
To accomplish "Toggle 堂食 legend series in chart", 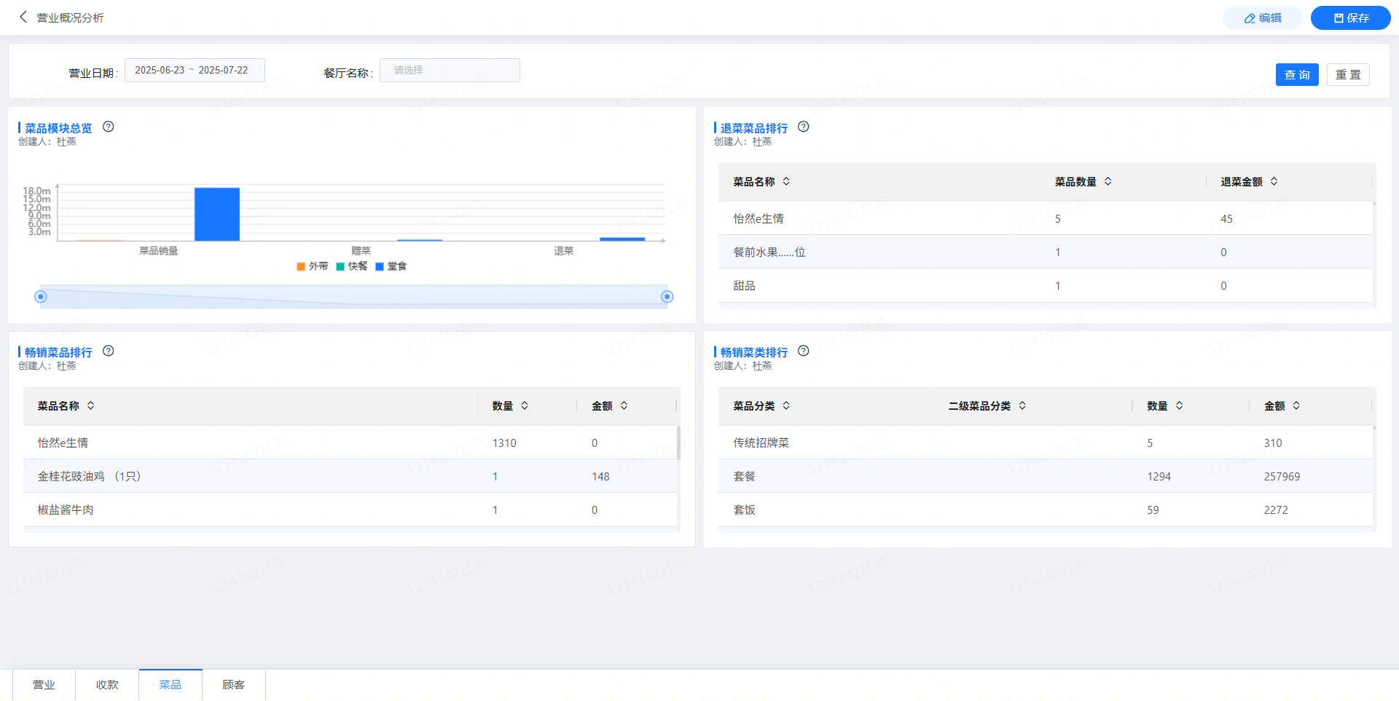I will click(391, 266).
